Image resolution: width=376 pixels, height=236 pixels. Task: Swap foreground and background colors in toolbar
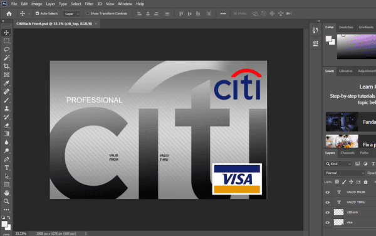(9, 217)
